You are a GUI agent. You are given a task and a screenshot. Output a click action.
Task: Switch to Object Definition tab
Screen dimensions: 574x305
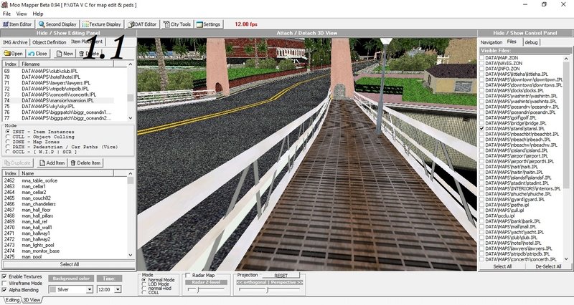49,42
